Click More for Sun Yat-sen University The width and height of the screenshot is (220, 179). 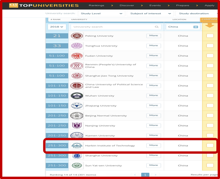click(x=154, y=165)
